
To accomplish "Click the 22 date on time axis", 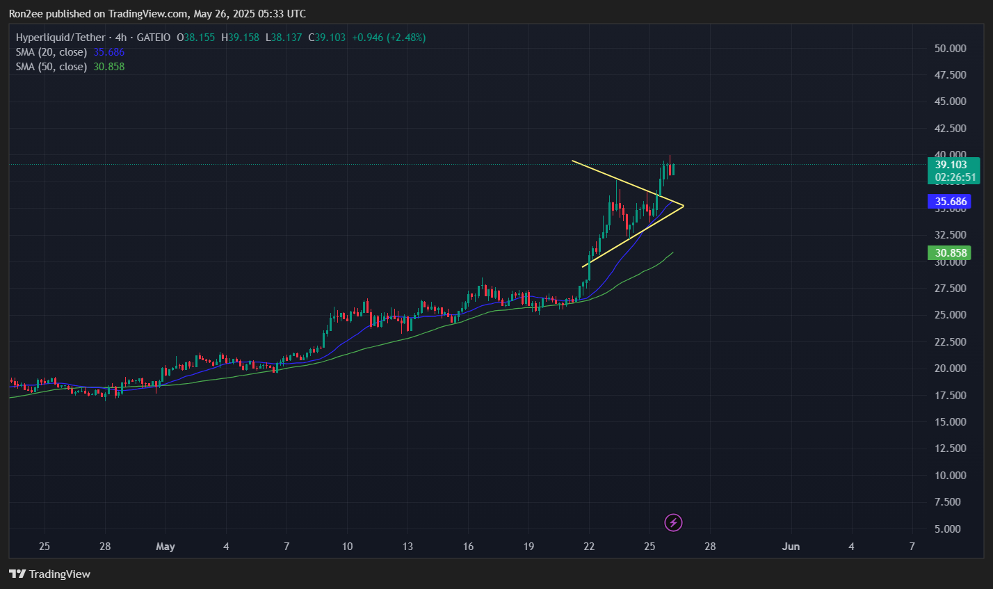I will tap(589, 547).
